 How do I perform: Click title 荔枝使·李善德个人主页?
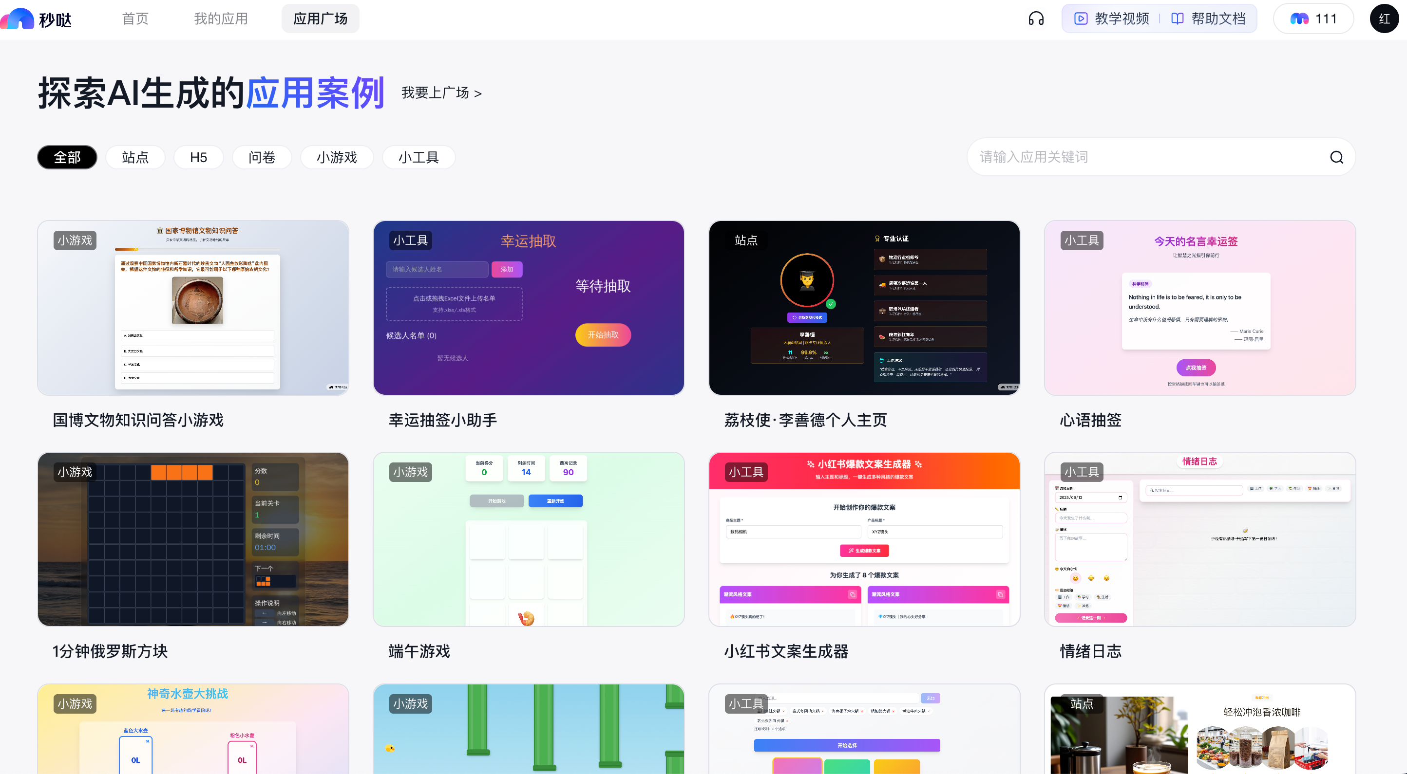point(805,420)
